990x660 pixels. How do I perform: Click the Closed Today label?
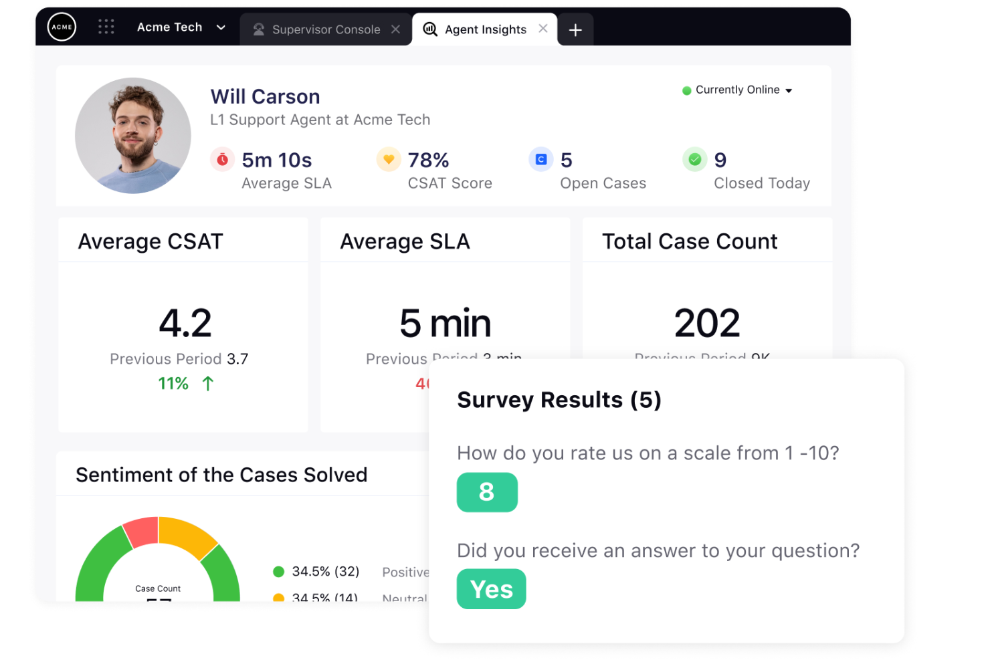[762, 183]
